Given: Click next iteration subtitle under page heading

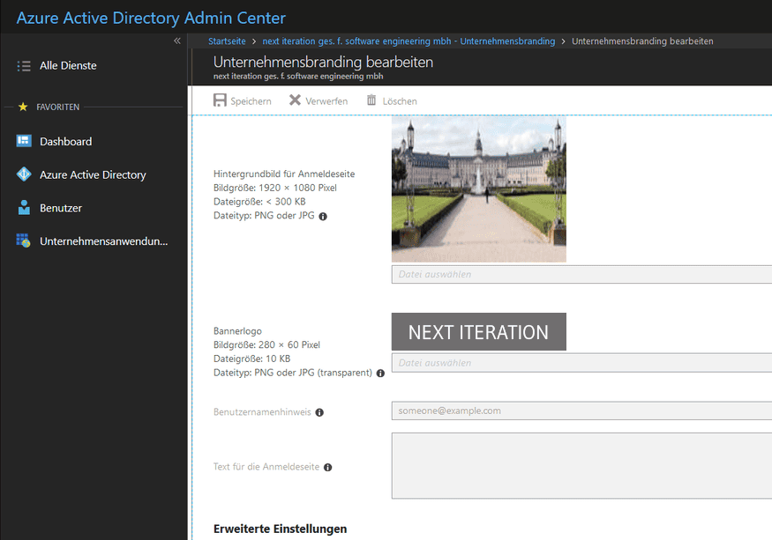Looking at the screenshot, I should pos(298,77).
